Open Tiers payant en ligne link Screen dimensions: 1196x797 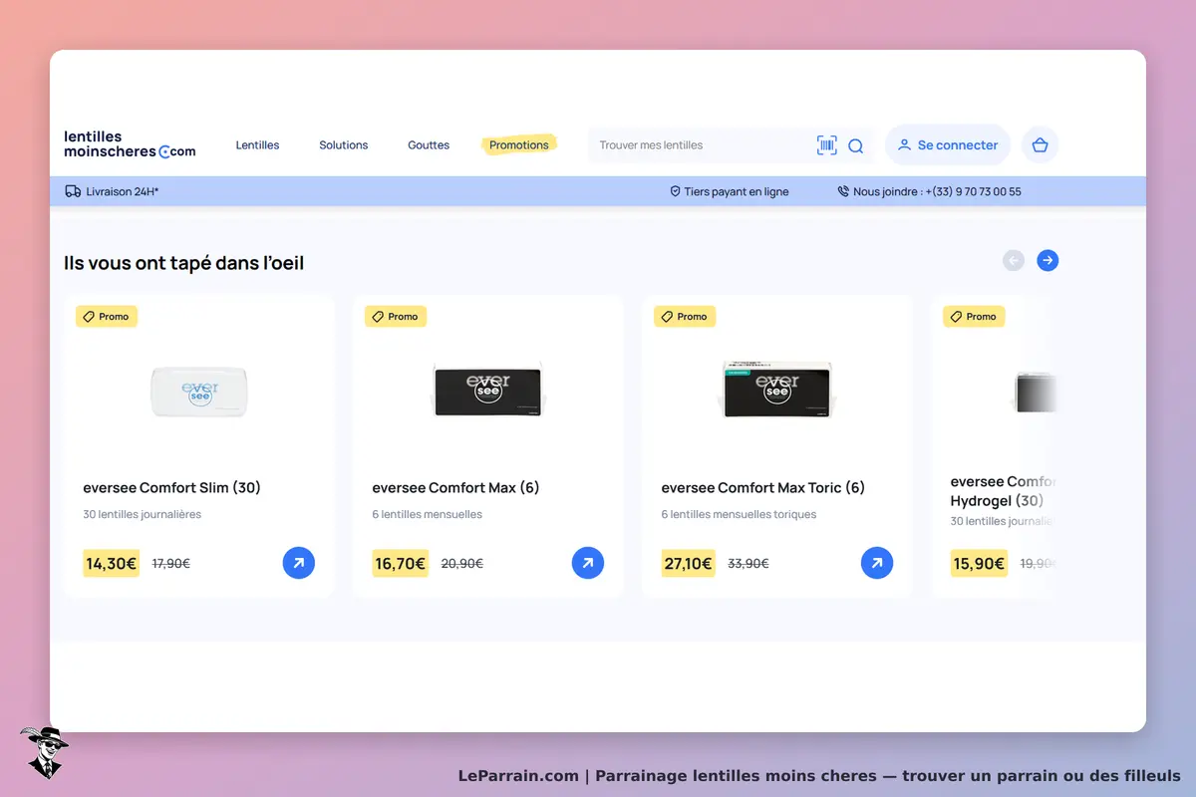737,191
